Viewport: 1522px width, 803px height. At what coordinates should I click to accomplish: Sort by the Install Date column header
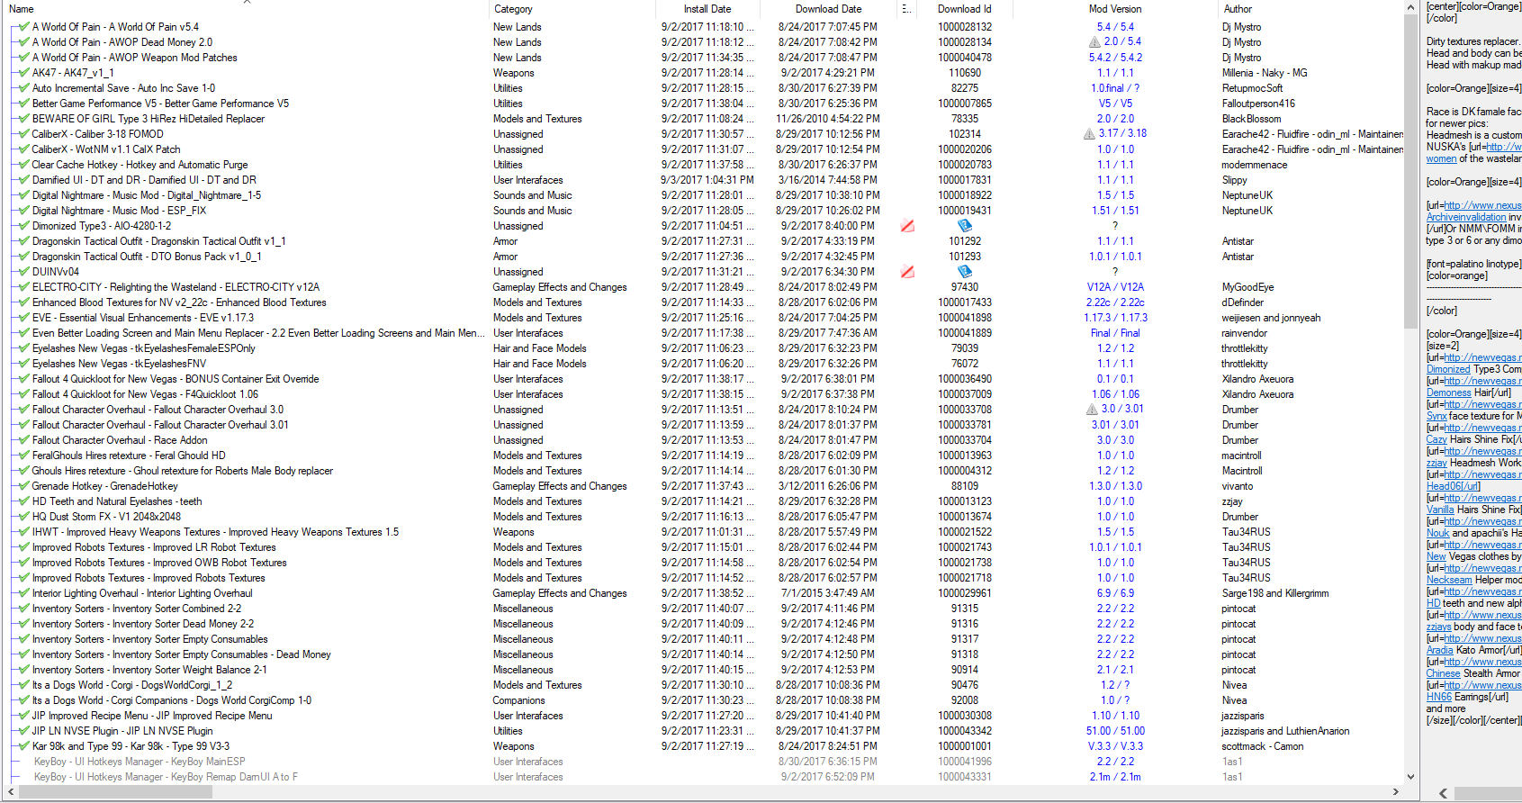[707, 9]
